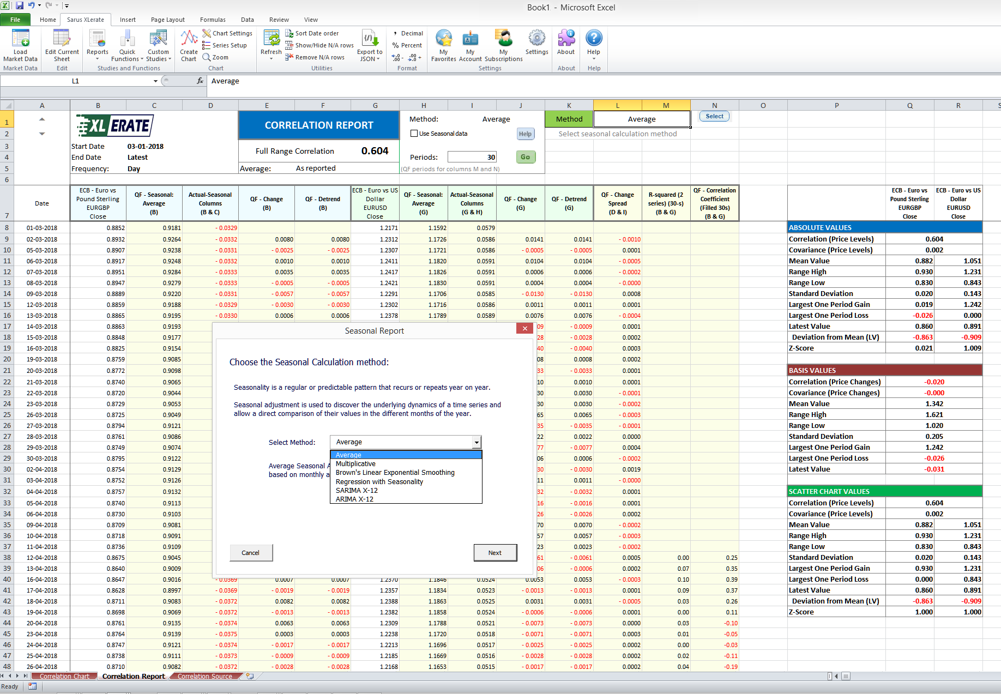Screen dimensions: 1001x694
Task: Cancel the Seasonal Report dialog
Action: [251, 553]
